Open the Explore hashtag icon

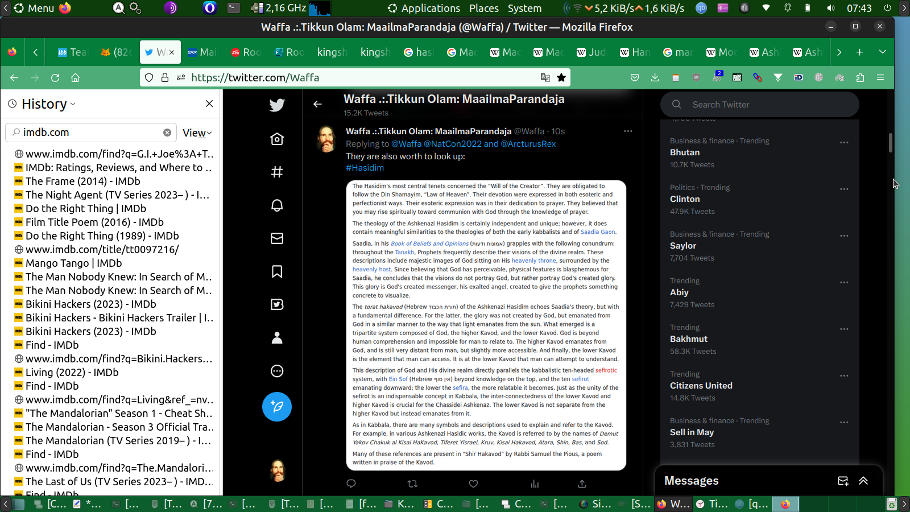pos(277,172)
